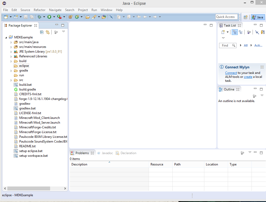266x202 pixels.
Task: Click the Forward navigation arrow icon
Action: (x=155, y=17)
